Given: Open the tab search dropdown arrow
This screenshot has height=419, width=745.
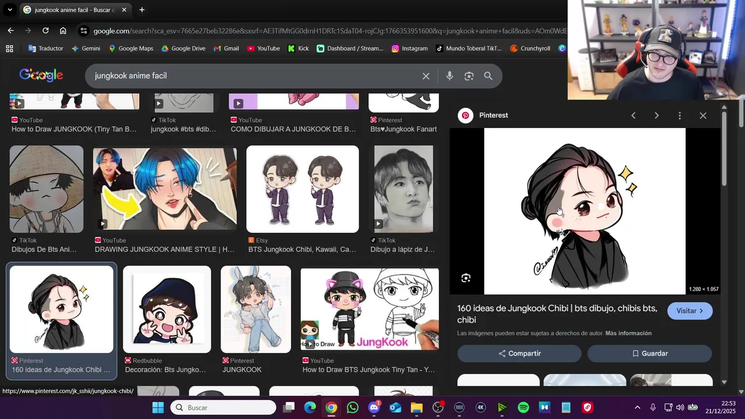Looking at the screenshot, I should pyautogui.click(x=10, y=10).
